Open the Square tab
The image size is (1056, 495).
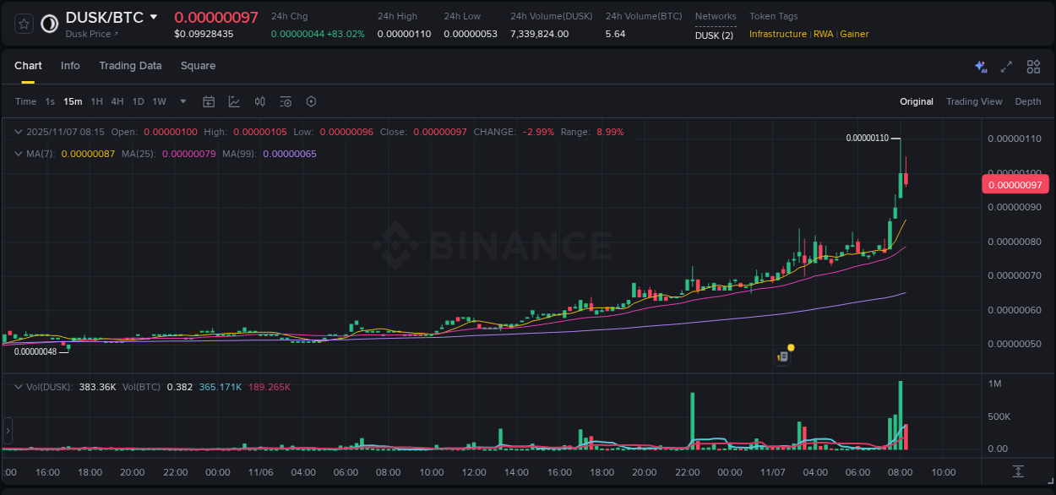tap(198, 66)
